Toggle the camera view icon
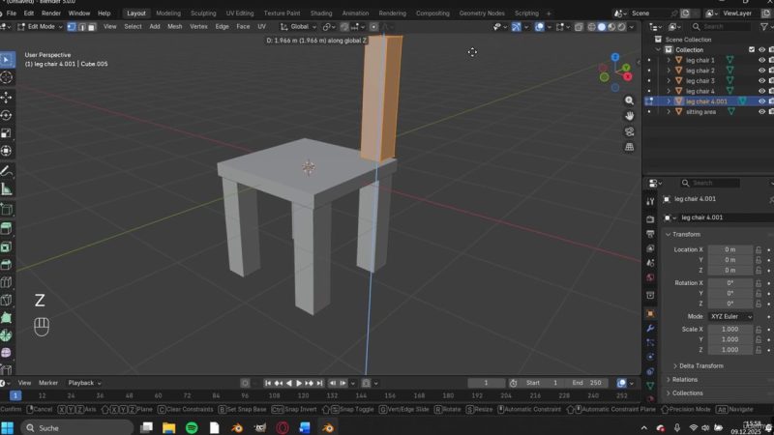This screenshot has width=774, height=435. [630, 130]
